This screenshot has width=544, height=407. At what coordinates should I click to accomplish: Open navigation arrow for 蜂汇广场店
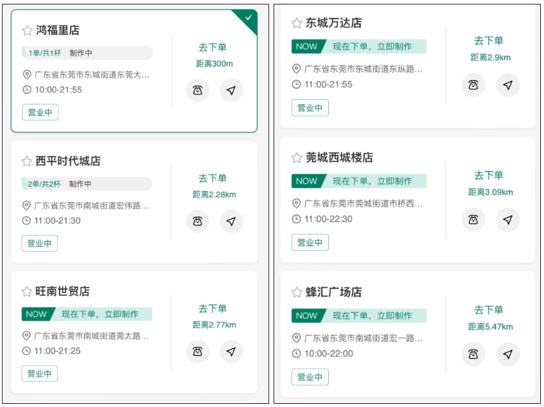pos(508,354)
